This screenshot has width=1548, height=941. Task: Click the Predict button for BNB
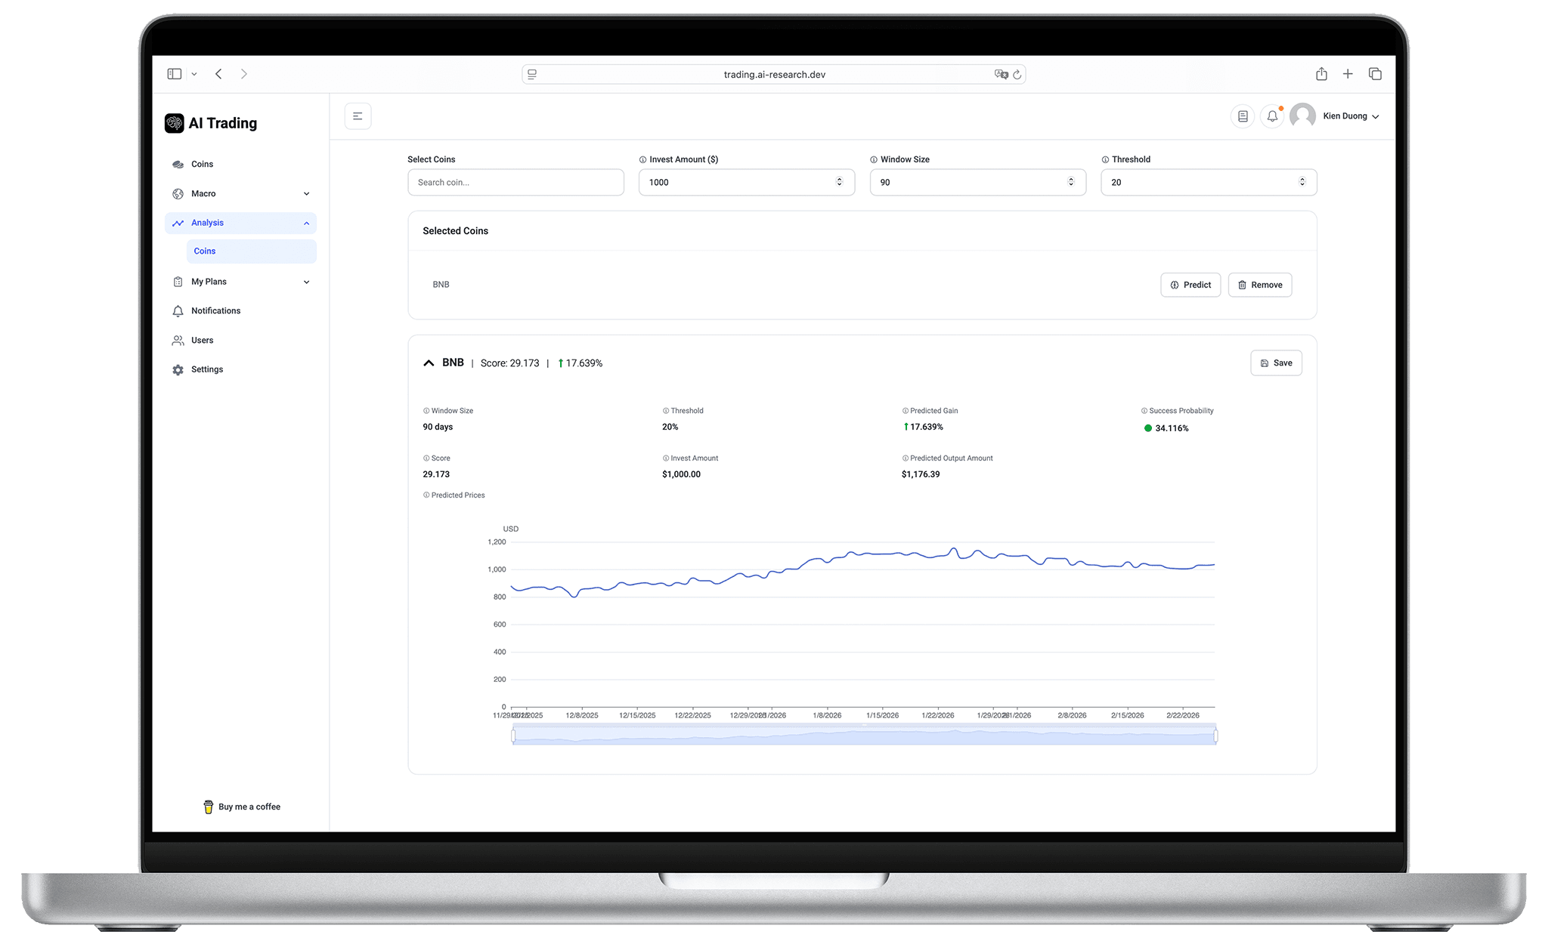[x=1190, y=285]
